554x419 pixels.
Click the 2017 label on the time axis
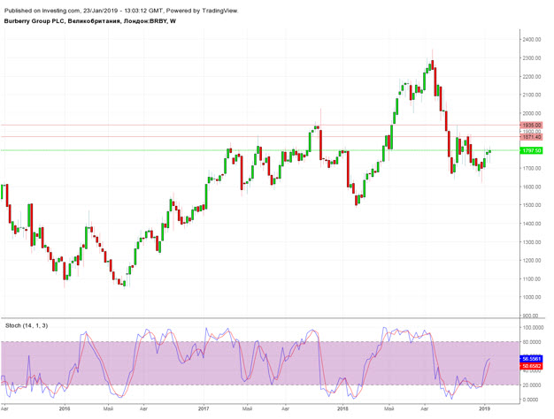pyautogui.click(x=204, y=408)
